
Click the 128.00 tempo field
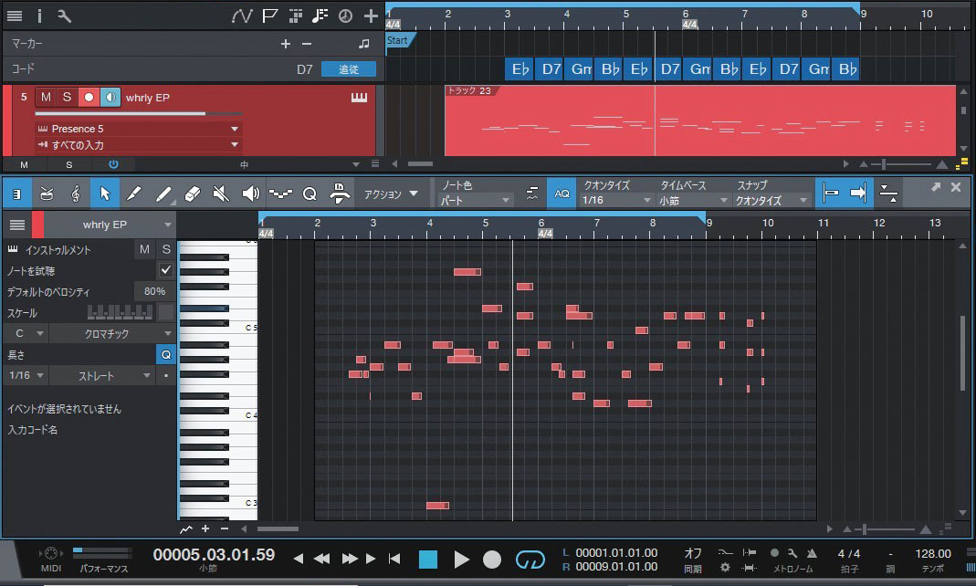(x=932, y=553)
